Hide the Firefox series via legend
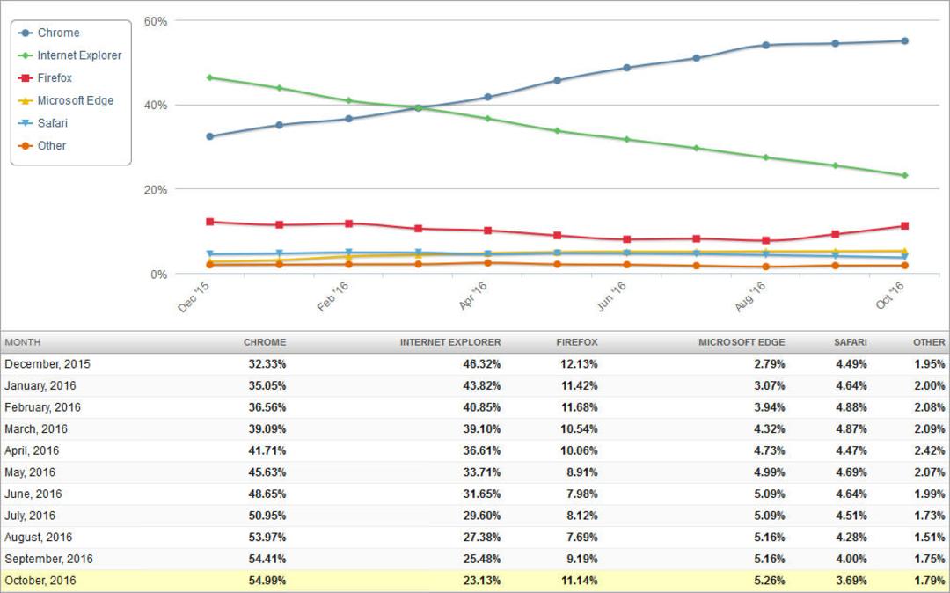The width and height of the screenshot is (950, 593). tap(46, 77)
